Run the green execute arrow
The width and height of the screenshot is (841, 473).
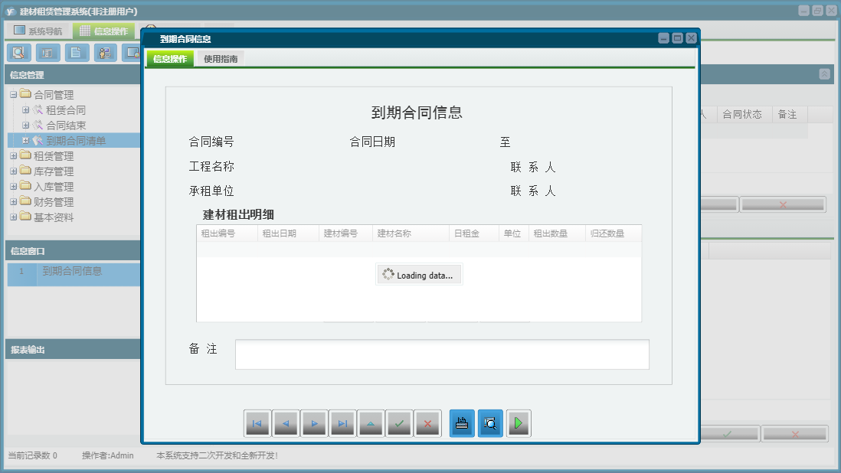(x=519, y=422)
